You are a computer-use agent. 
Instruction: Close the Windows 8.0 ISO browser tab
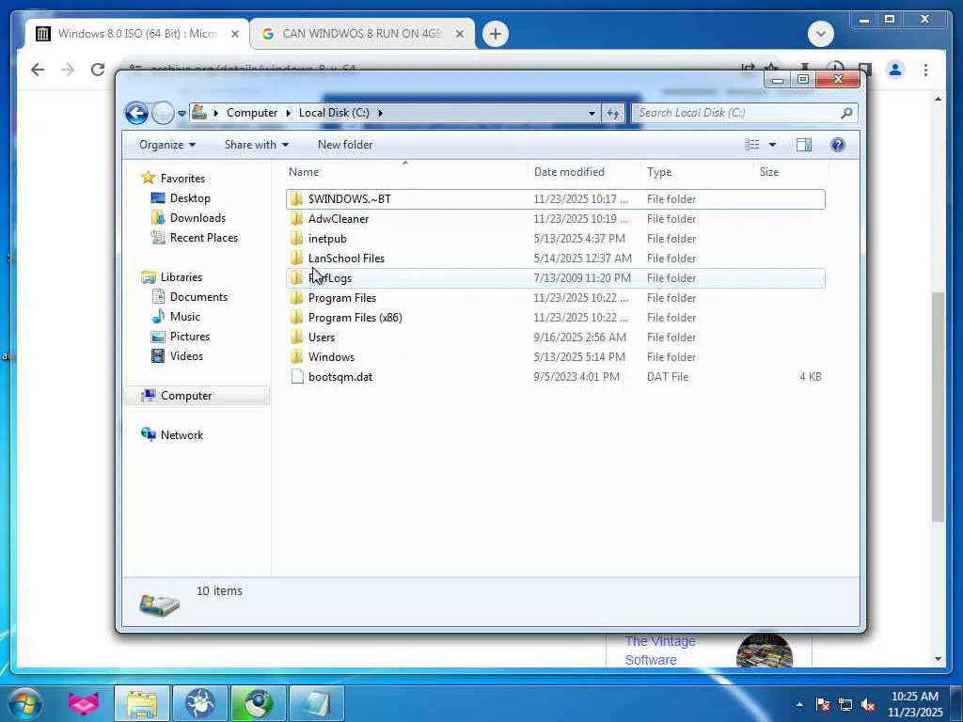click(234, 35)
